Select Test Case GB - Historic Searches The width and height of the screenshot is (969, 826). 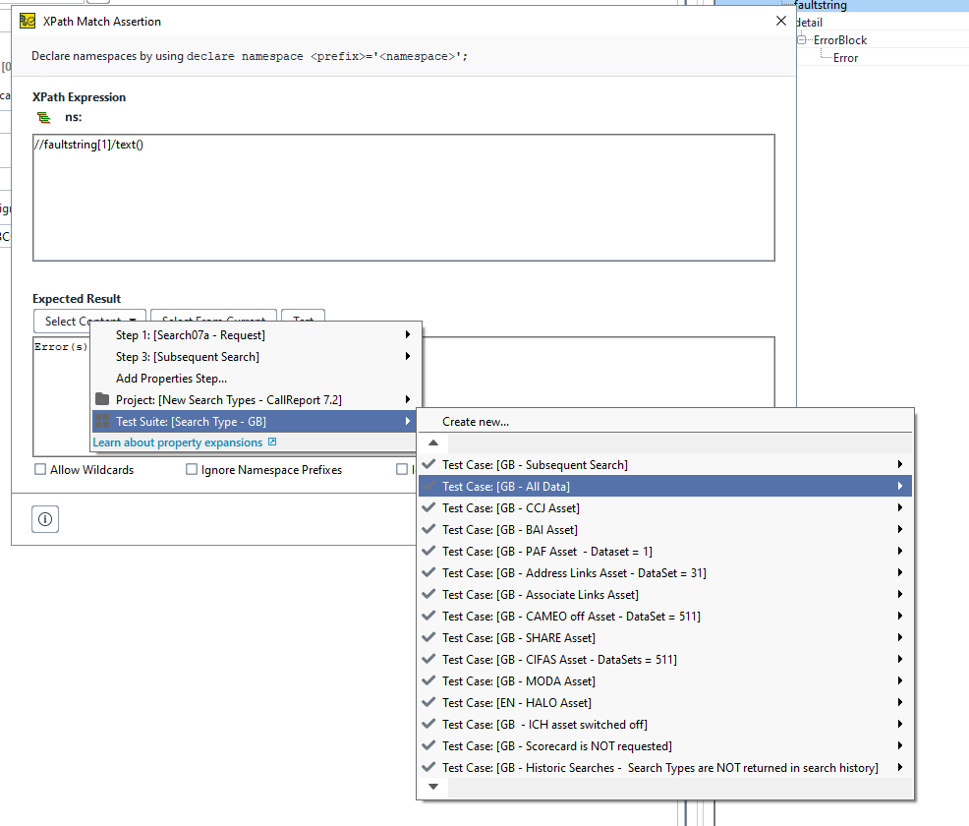(665, 767)
